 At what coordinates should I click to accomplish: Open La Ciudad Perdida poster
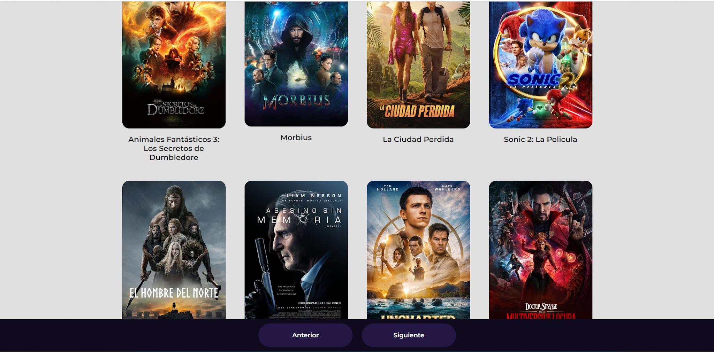[418, 65]
